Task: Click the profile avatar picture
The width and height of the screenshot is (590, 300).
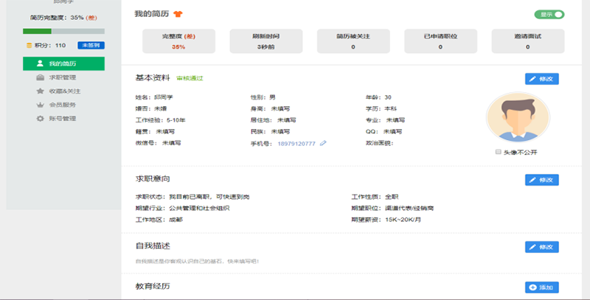Action: (x=518, y=117)
